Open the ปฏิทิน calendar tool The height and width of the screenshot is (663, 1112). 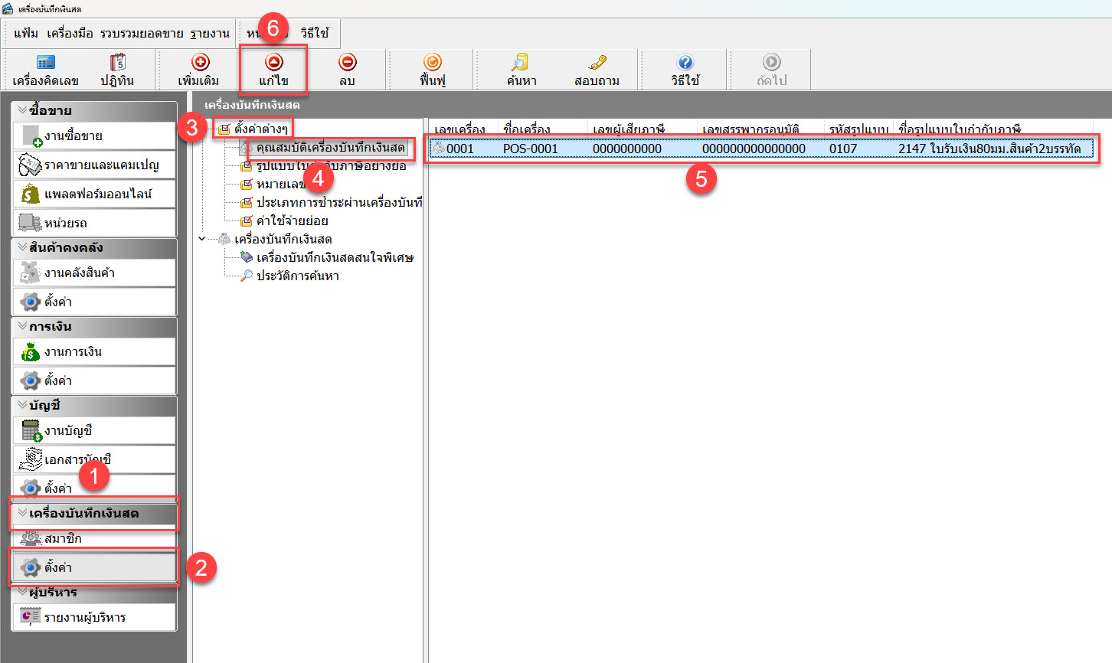point(117,63)
